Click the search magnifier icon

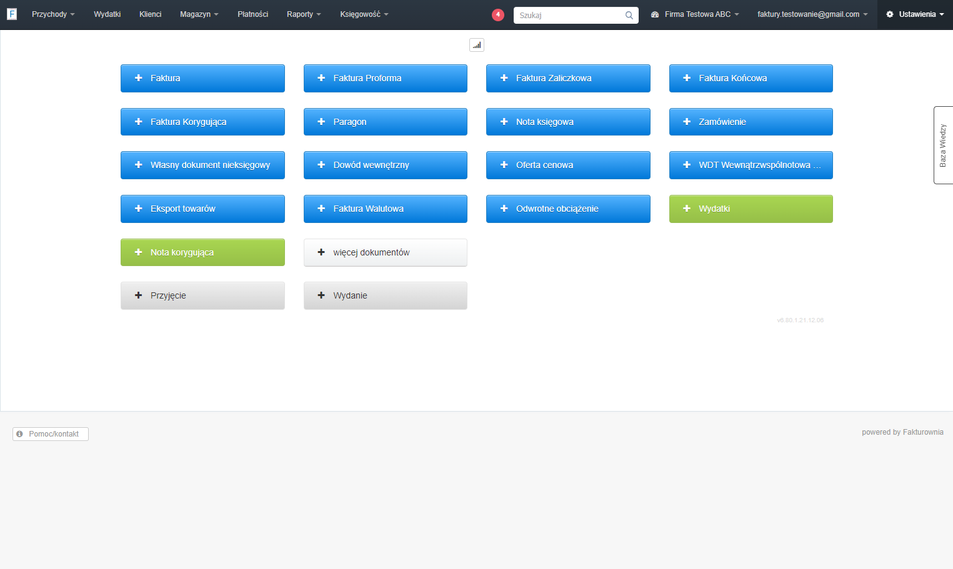(x=629, y=15)
